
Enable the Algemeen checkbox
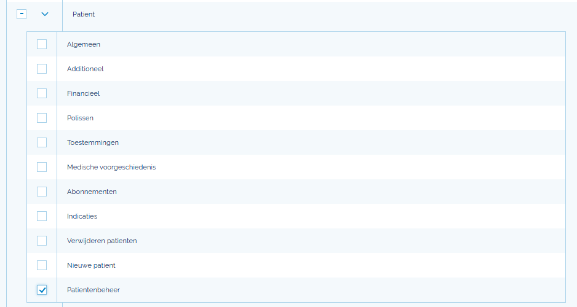point(42,44)
